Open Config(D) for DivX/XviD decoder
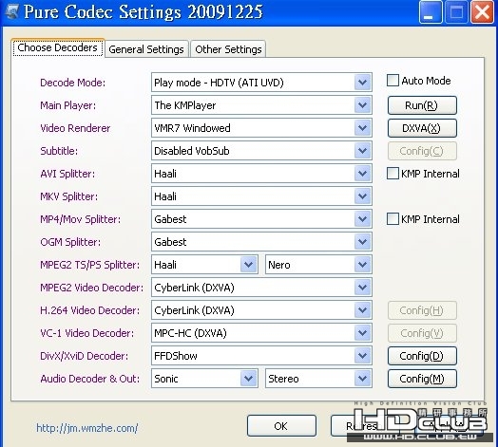This screenshot has width=498, height=447. pyautogui.click(x=422, y=356)
